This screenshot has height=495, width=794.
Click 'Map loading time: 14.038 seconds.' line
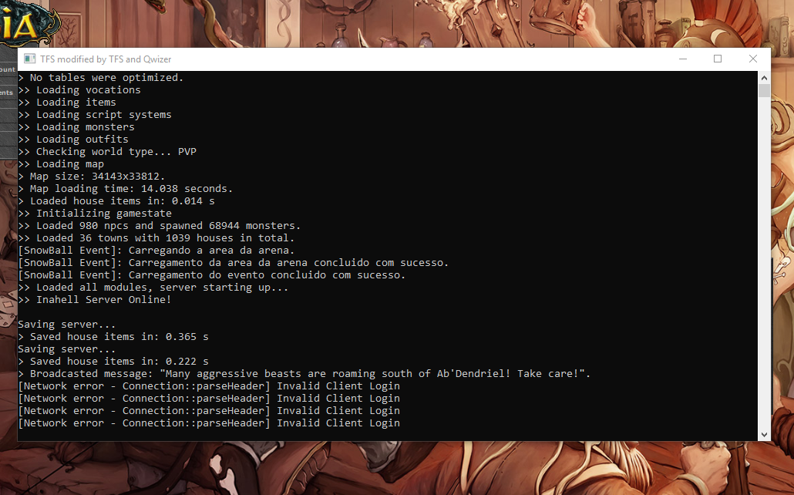(x=126, y=188)
